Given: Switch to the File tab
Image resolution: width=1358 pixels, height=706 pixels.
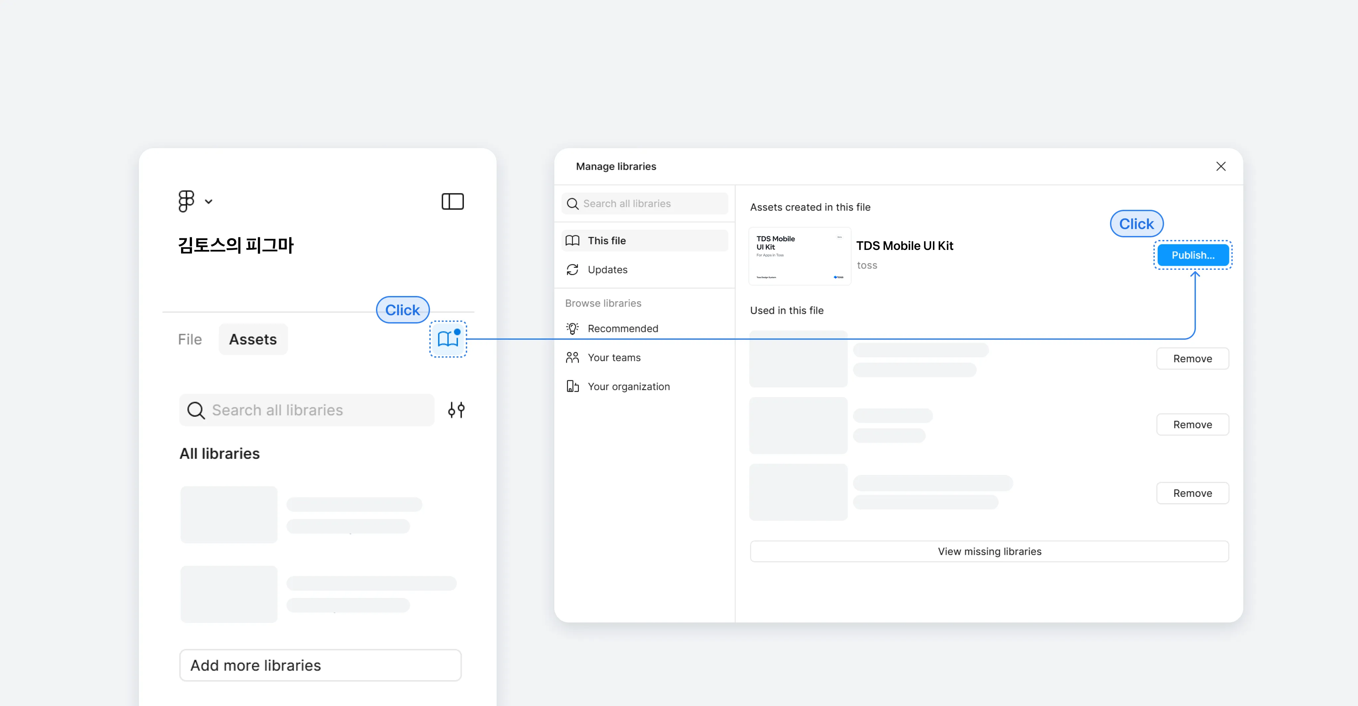Looking at the screenshot, I should (190, 339).
